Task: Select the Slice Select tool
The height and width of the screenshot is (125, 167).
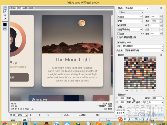Action: click(5, 11)
